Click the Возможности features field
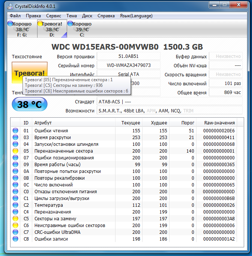The height and width of the screenshot is (256, 252). coord(169,111)
